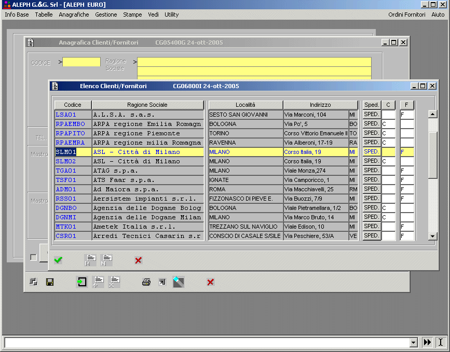The image size is (450, 352).
Task: Select code RSS01 in the list
Action: click(x=73, y=199)
